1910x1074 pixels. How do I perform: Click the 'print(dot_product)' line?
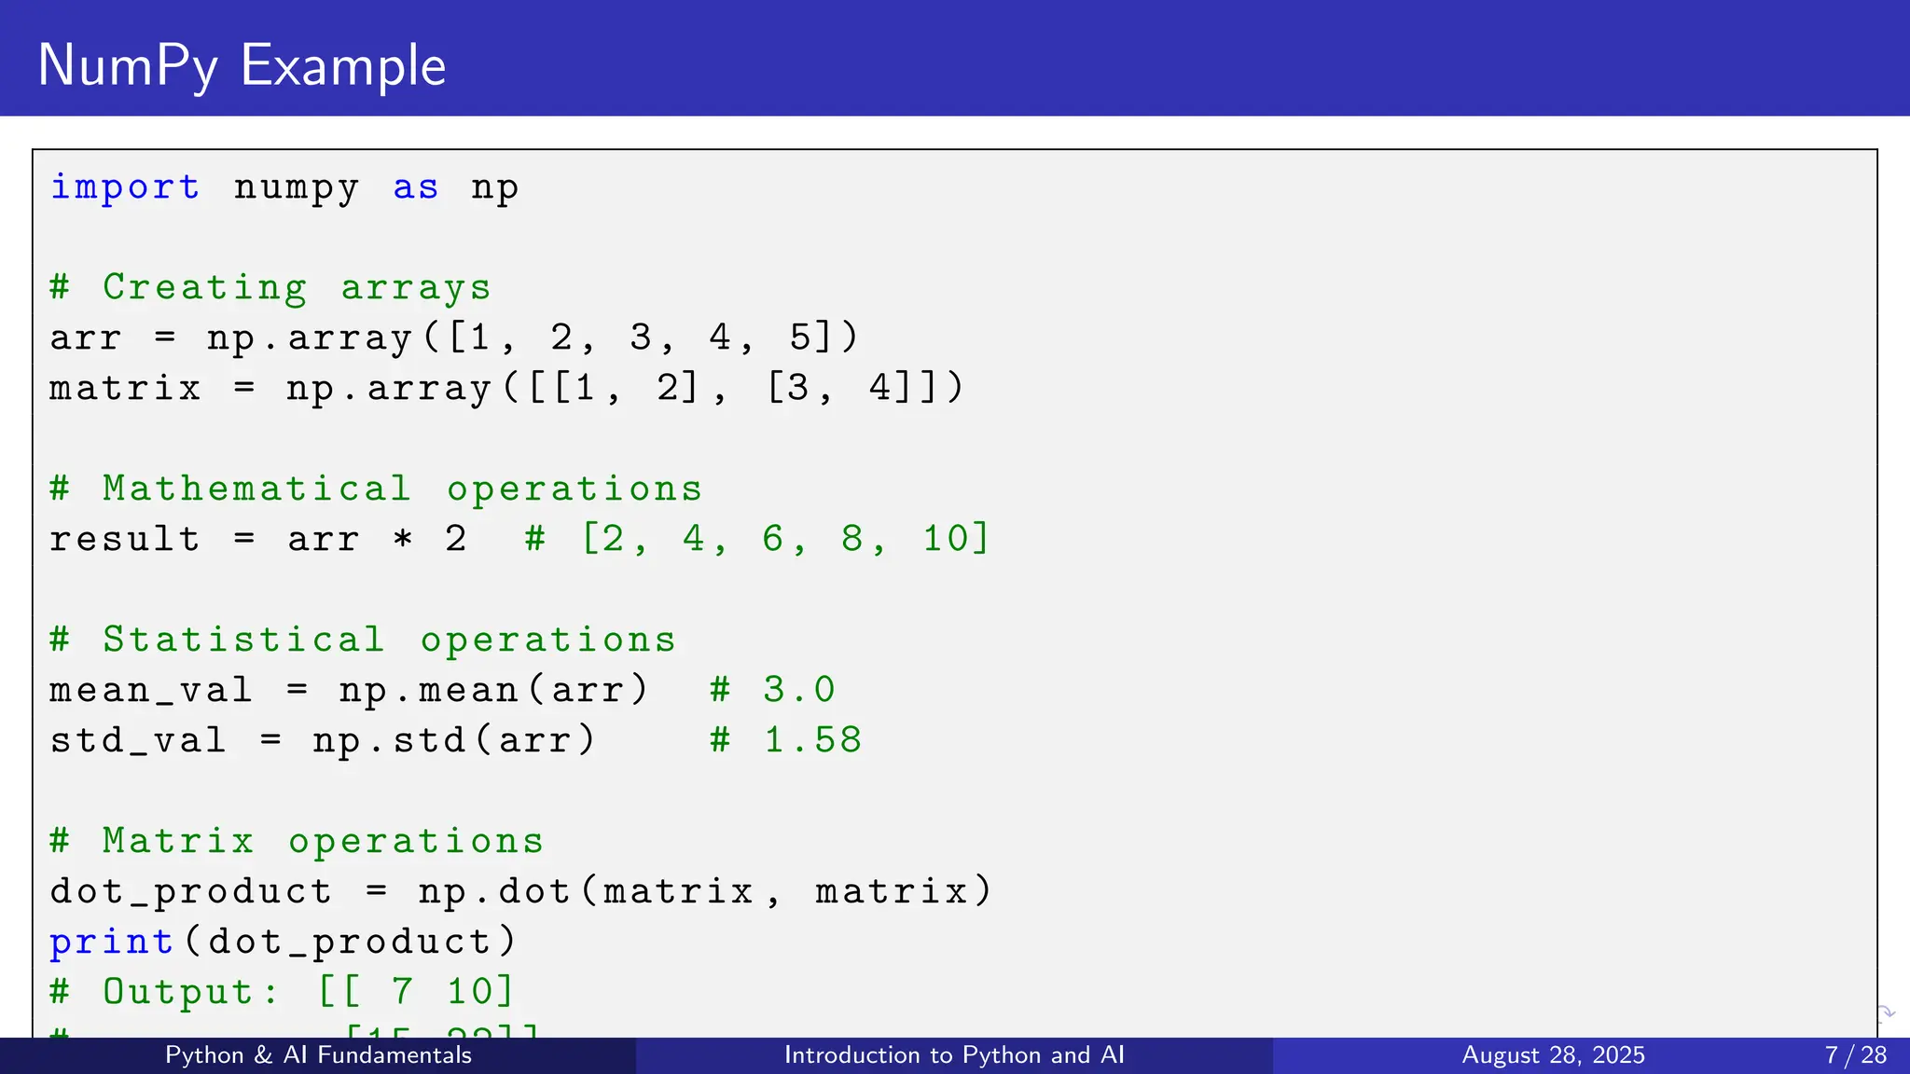tap(283, 943)
